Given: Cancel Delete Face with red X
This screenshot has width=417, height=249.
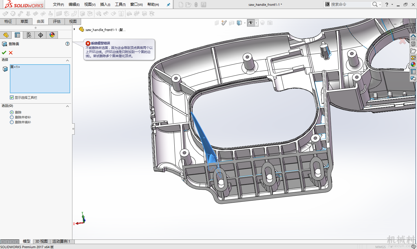Looking at the screenshot, I should pyautogui.click(x=11, y=53).
